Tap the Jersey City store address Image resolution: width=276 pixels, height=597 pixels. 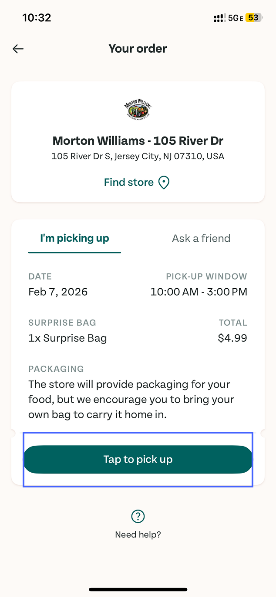point(138,156)
